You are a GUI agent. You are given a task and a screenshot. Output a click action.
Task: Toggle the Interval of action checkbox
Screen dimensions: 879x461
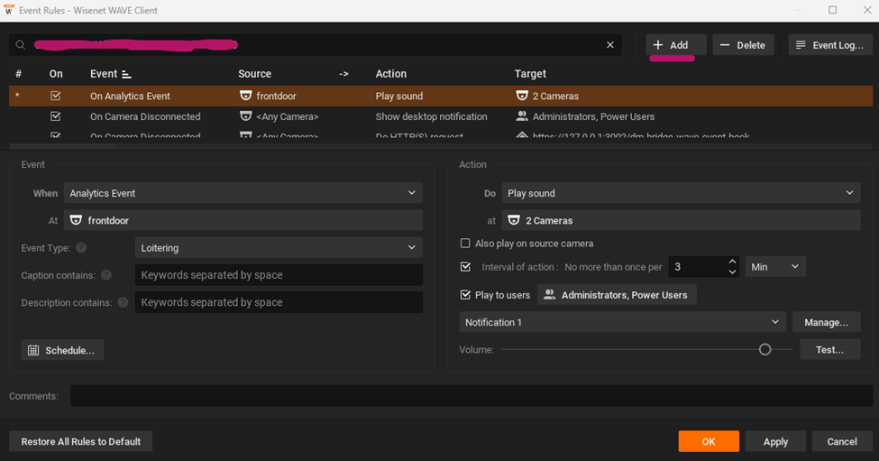[x=465, y=267]
